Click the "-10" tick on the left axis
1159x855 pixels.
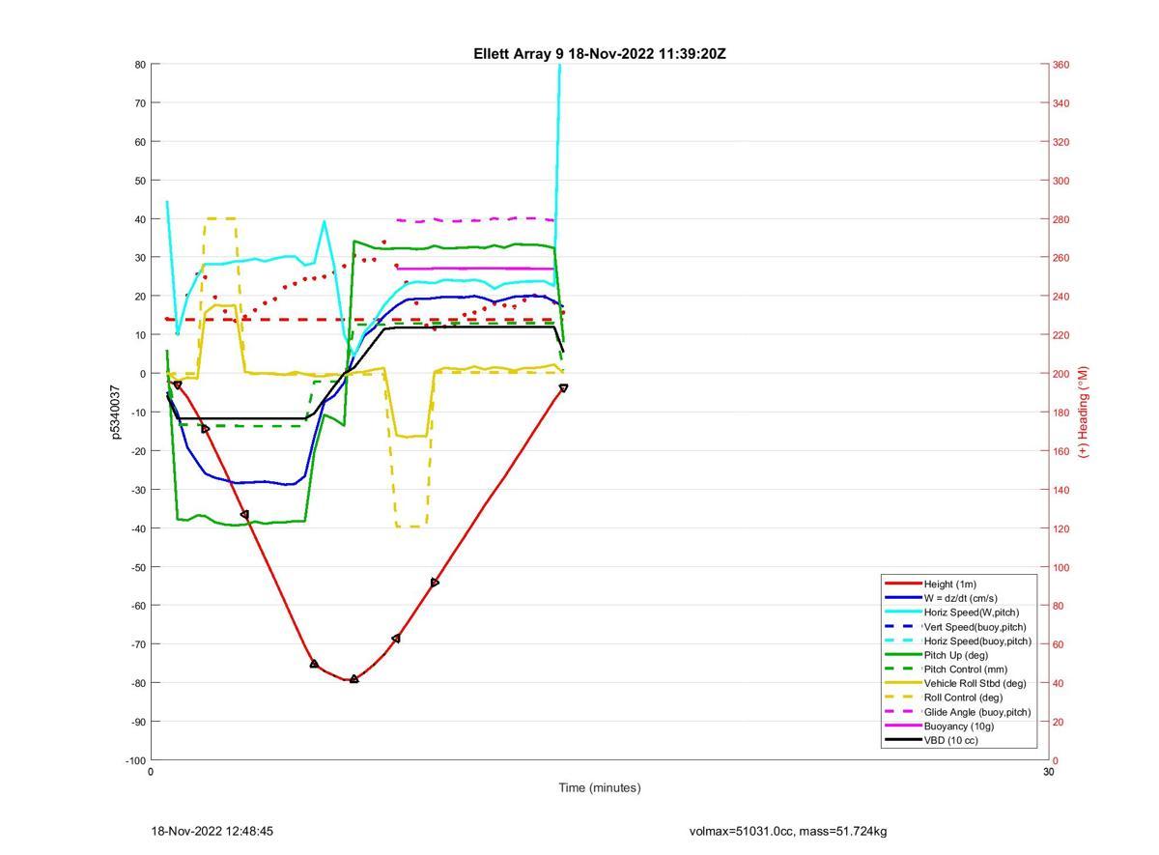click(137, 413)
